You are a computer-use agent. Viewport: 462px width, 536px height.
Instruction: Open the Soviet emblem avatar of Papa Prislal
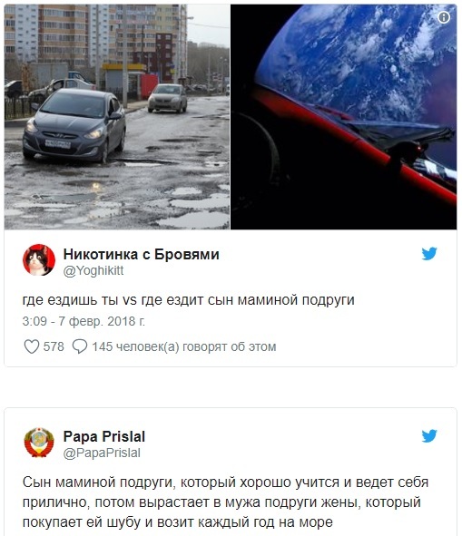[39, 443]
